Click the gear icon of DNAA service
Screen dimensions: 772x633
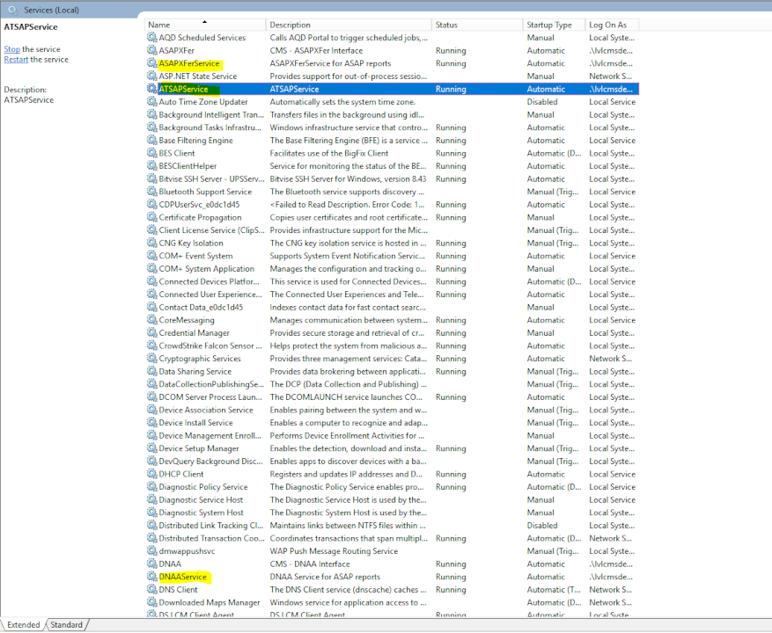(151, 564)
